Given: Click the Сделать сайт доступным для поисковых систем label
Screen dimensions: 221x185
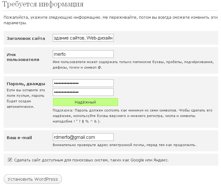Looking at the screenshot, I should click(x=91, y=160).
